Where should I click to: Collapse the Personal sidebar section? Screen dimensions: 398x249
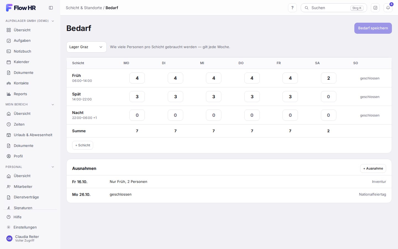click(53, 167)
